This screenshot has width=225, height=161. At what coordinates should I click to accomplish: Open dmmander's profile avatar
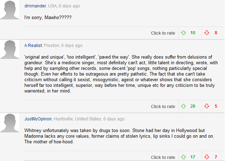click(x=10, y=10)
